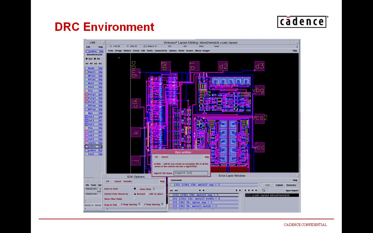Select the '[5] [3b] 3b: nplus sep < 3' error row

pos(204,202)
